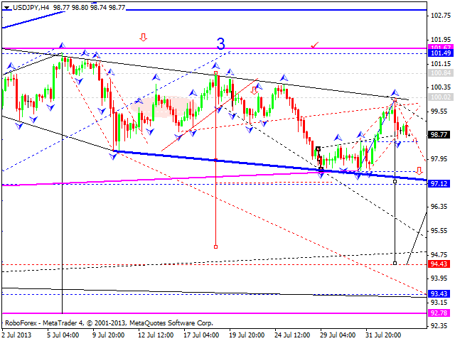
Task: Click the red checkmark near the top resistance line
Action: (x=315, y=45)
